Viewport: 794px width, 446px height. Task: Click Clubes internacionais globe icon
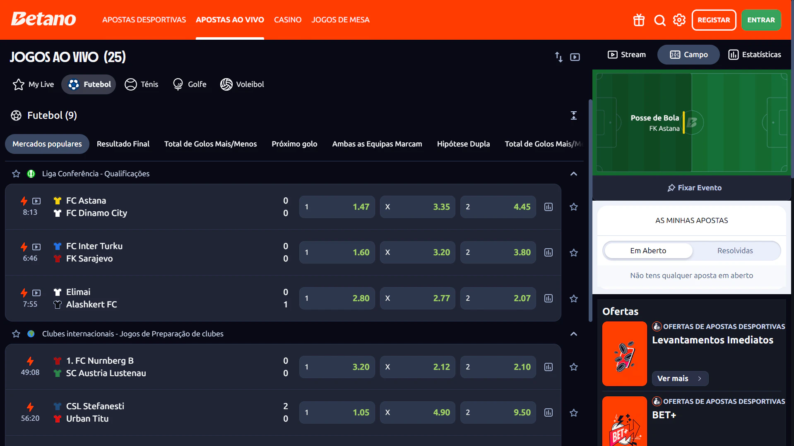31,334
